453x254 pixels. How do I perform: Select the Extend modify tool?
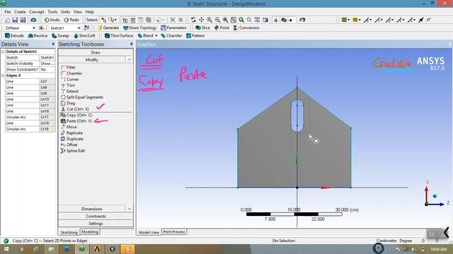[69, 91]
